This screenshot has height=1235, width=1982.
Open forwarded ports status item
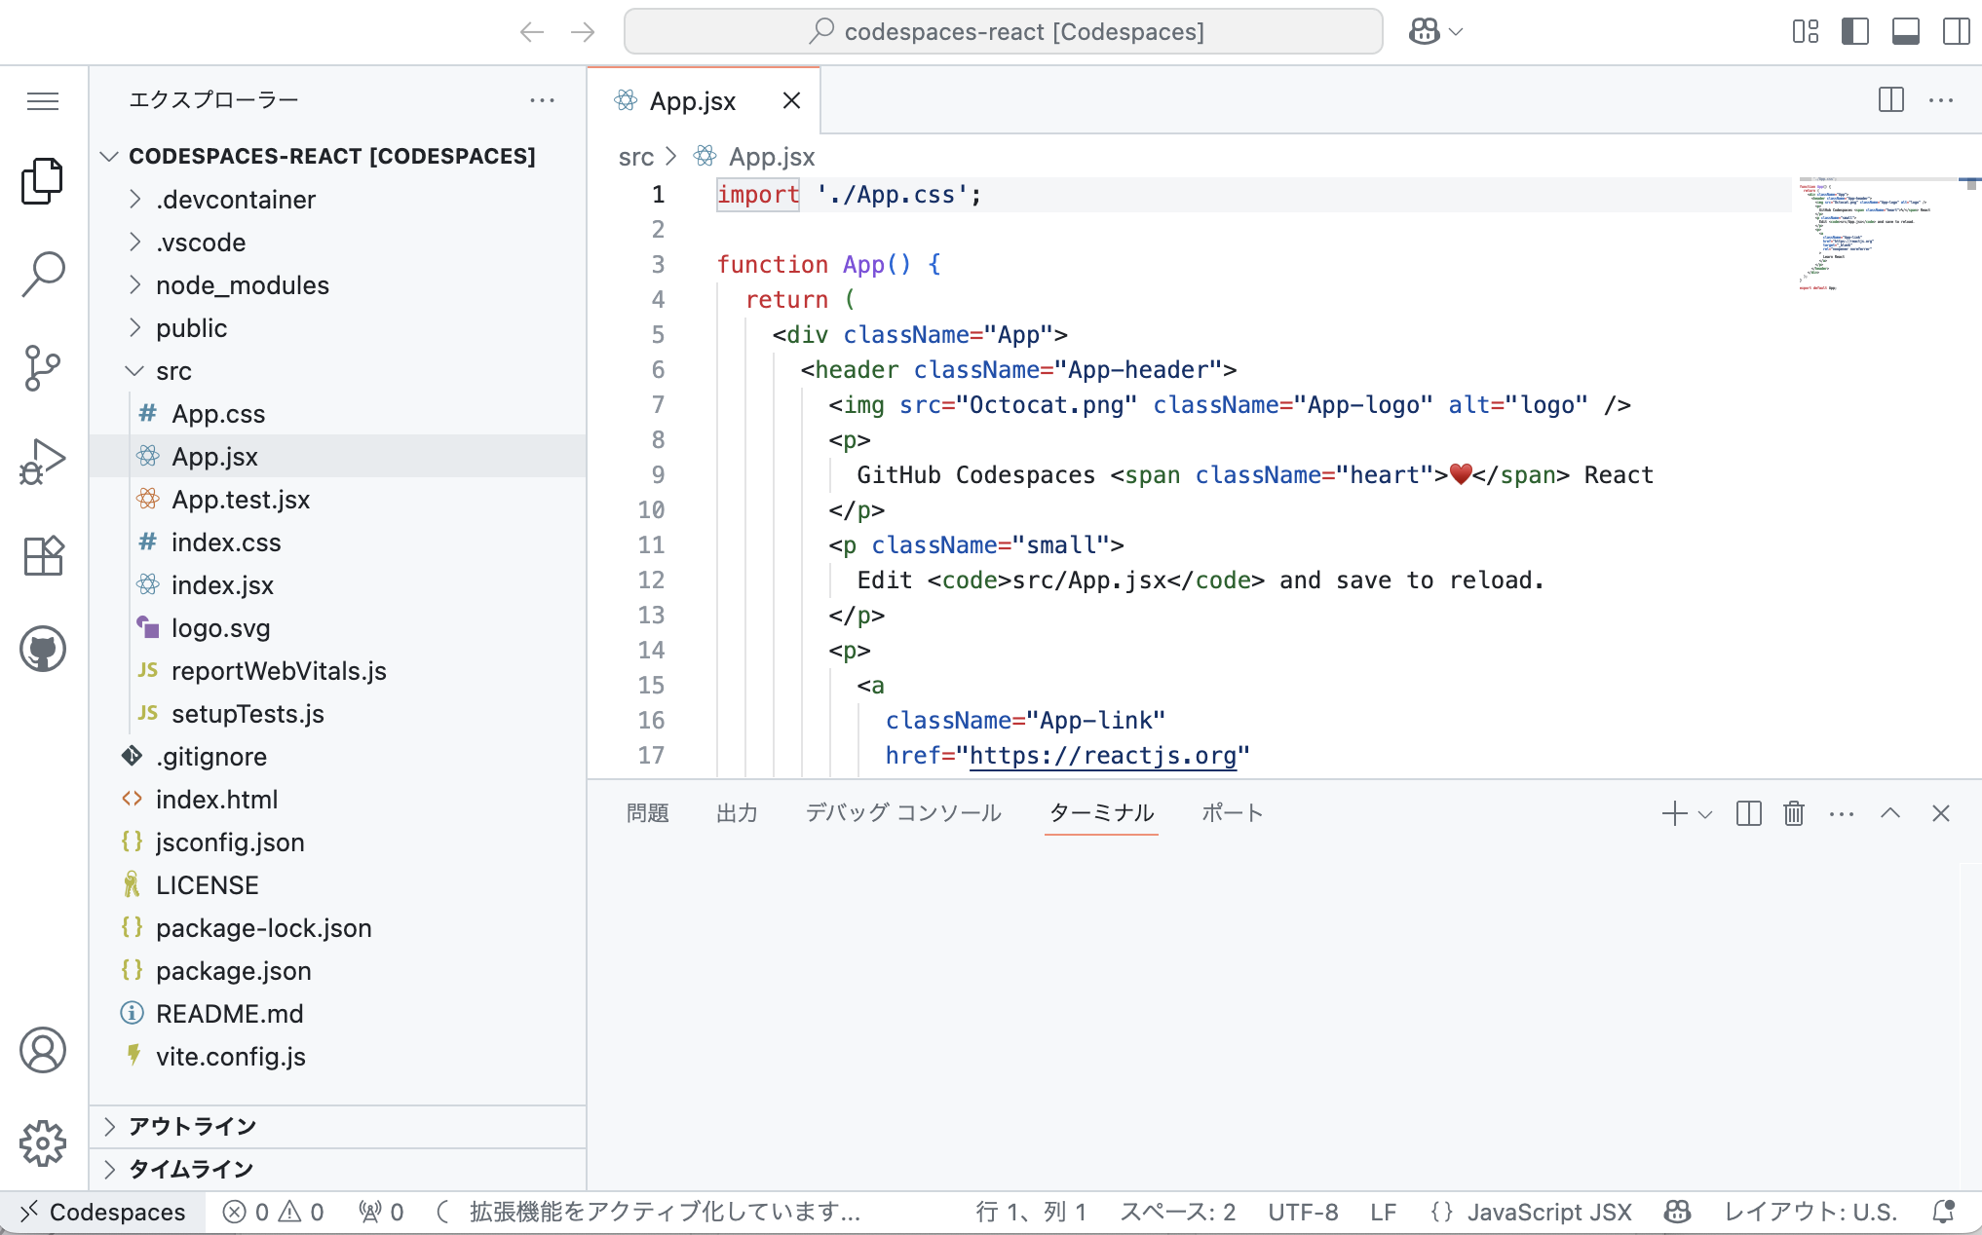pyautogui.click(x=380, y=1212)
